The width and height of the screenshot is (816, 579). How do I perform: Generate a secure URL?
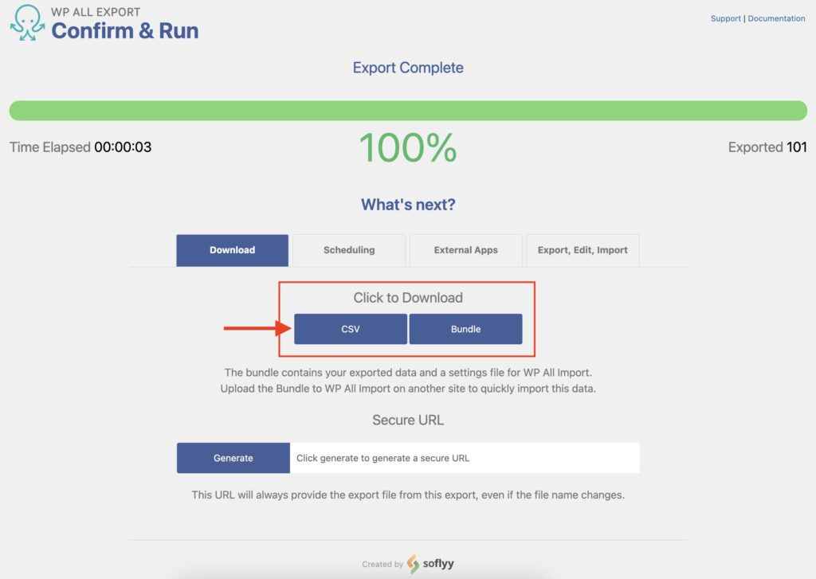[x=233, y=457]
